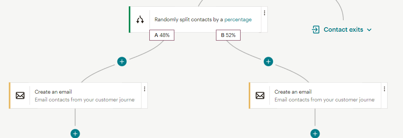Open the split step's three-dot options menu
Screen dimensions: 403x138
[x=265, y=13]
